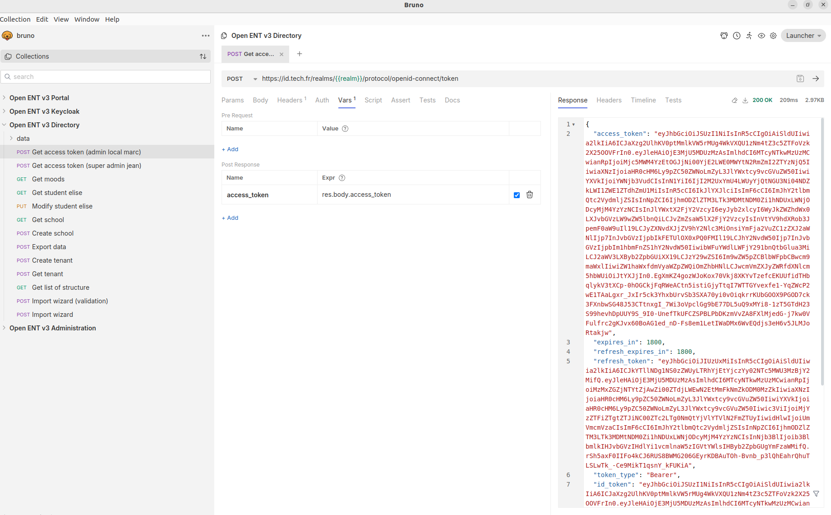Add a Pre Request variable
The width and height of the screenshot is (831, 515).
click(x=230, y=149)
